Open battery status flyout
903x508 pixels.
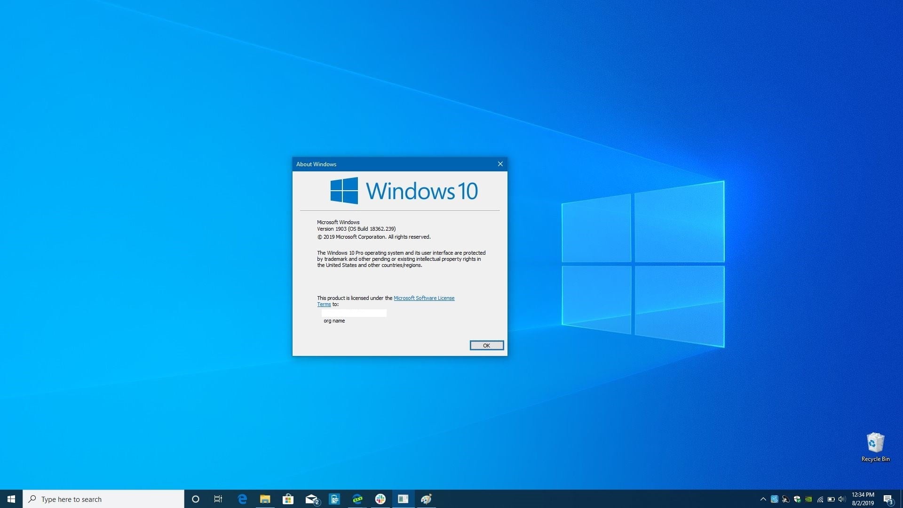tap(831, 499)
